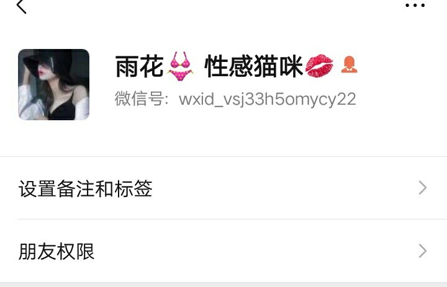The height and width of the screenshot is (287, 447).
Task: Tap the white sleeve in avatar photo
Action: pyautogui.click(x=26, y=102)
